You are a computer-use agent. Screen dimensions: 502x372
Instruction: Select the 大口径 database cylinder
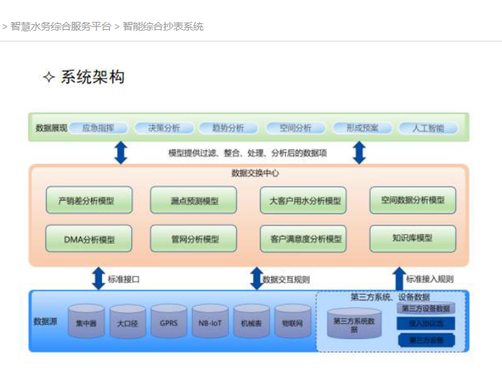point(128,322)
